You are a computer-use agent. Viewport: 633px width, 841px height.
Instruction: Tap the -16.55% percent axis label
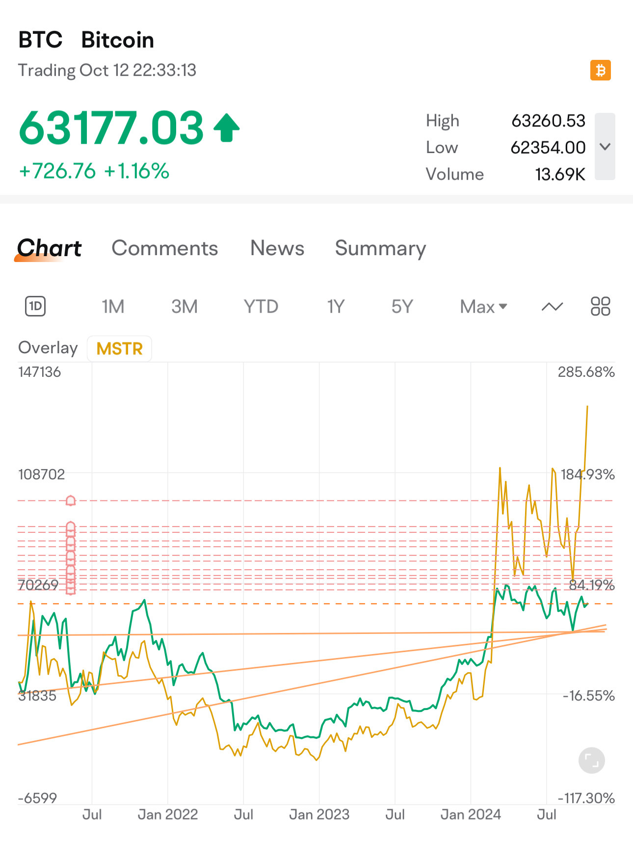(588, 696)
